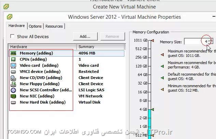This screenshot has width=216, height=139.
Task: Click the New CD/DVD drive icon
Action: point(13,78)
